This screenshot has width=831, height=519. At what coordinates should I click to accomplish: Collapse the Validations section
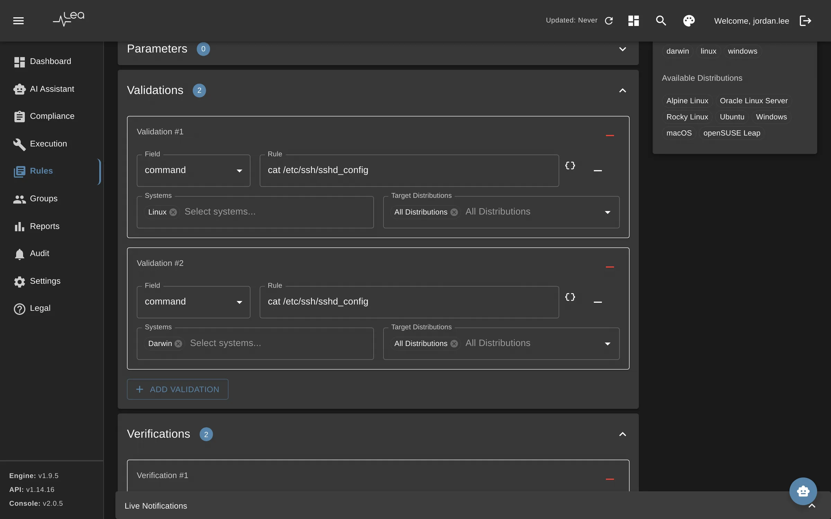[x=622, y=91]
